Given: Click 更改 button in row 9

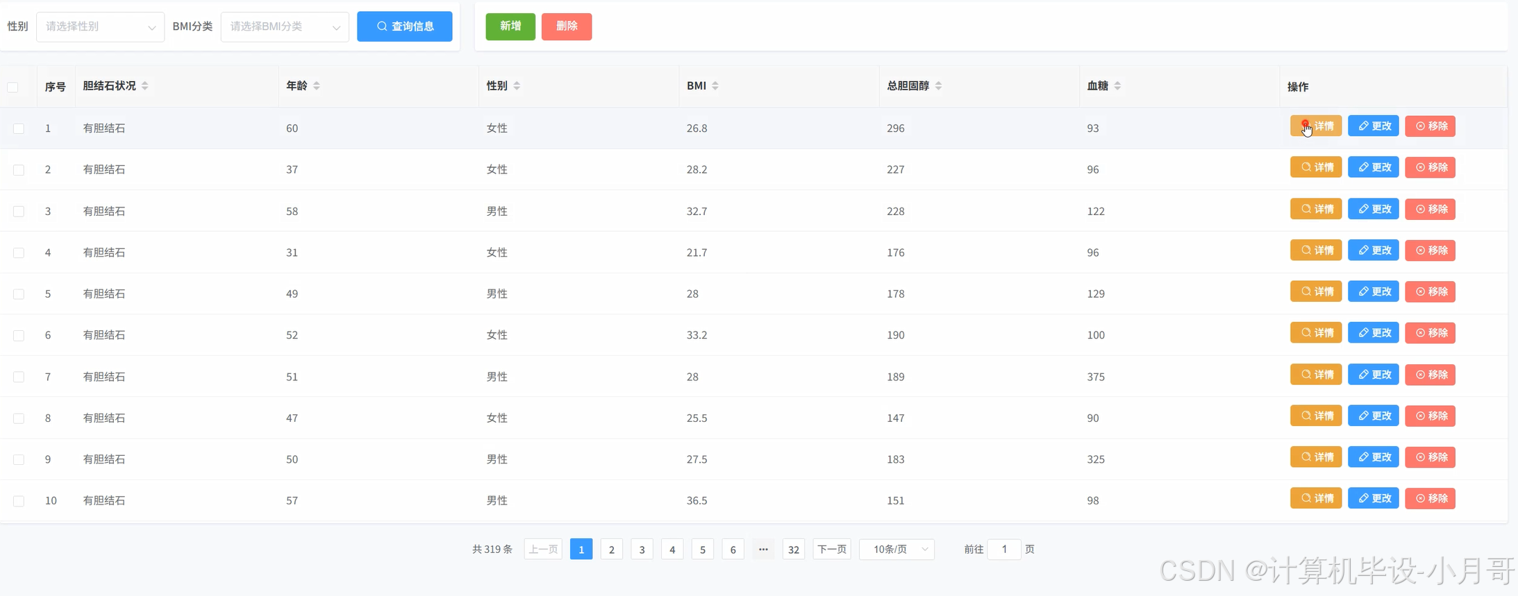Looking at the screenshot, I should coord(1374,457).
